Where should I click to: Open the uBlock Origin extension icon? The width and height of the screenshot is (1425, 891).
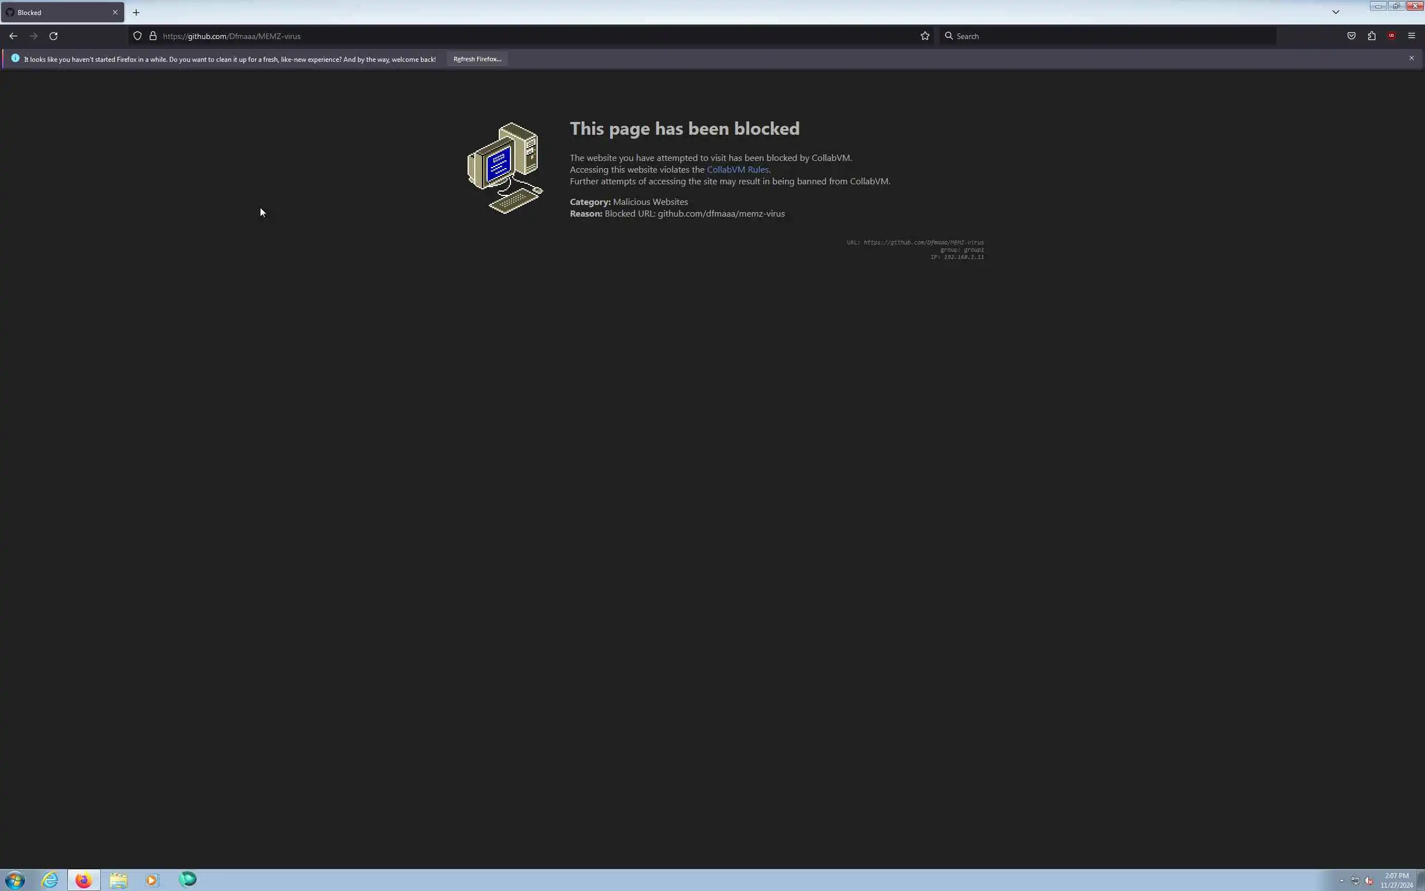click(x=1392, y=36)
